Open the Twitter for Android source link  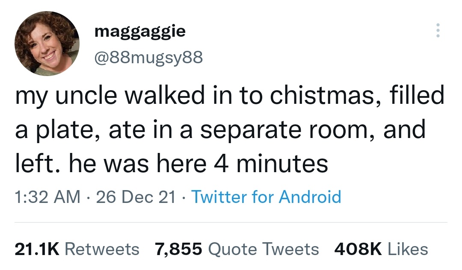266,197
